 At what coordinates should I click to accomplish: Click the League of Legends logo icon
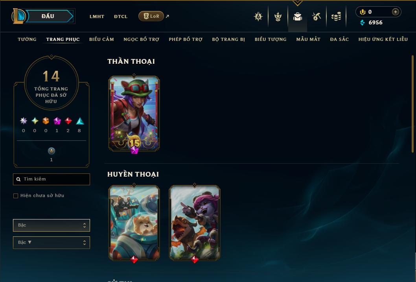tap(18, 16)
